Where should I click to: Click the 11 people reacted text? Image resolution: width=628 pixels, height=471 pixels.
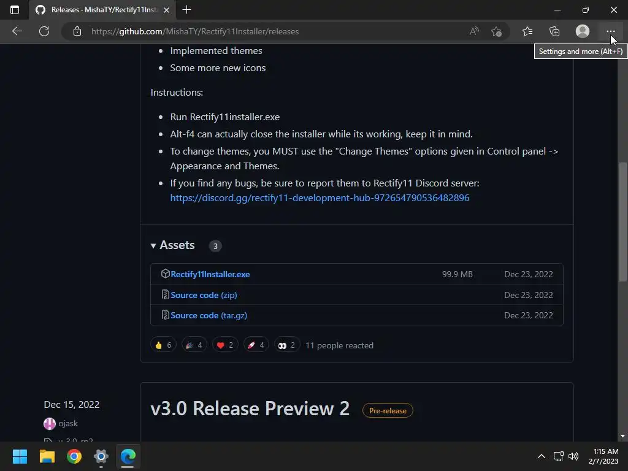(x=339, y=345)
